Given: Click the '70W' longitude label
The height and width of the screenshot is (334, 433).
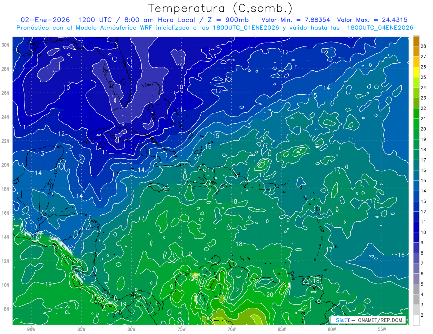Looking at the screenshot, I should [x=232, y=329].
